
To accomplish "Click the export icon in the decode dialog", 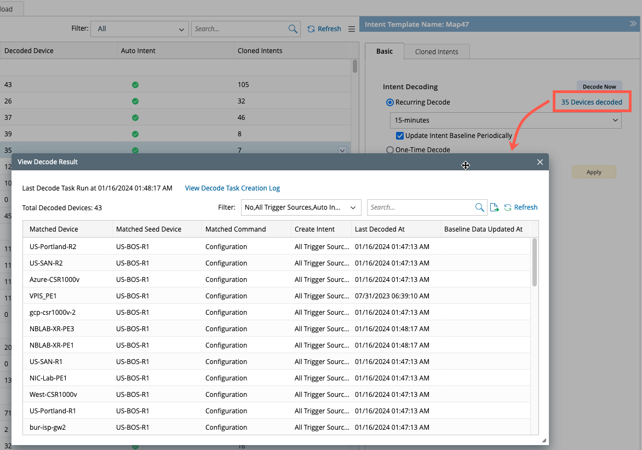I will tap(494, 207).
